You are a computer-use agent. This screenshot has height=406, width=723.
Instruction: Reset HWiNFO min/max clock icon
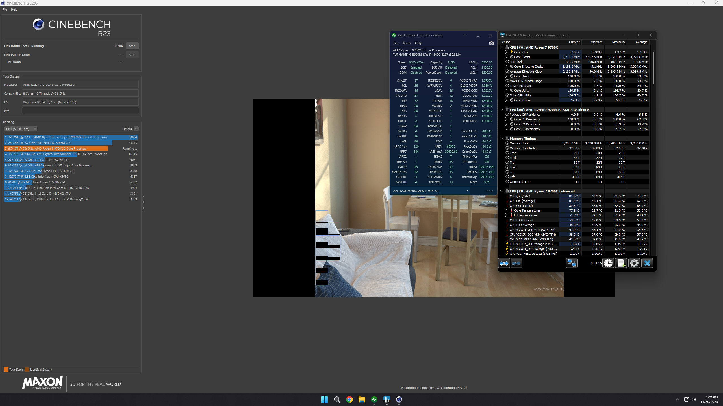click(608, 263)
